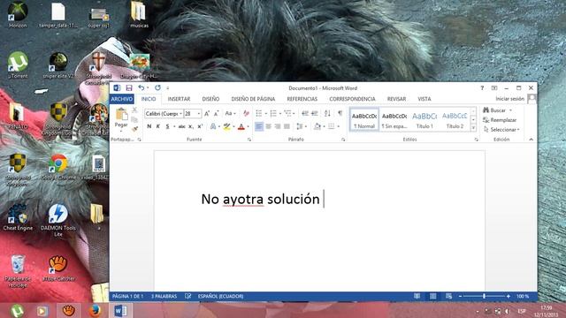
Task: Click ESPAÑOL (ECUADOR) language indicator
Action: pyautogui.click(x=220, y=297)
